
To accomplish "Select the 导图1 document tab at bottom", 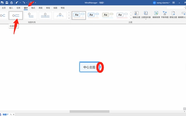I will pyautogui.click(x=5, y=114).
